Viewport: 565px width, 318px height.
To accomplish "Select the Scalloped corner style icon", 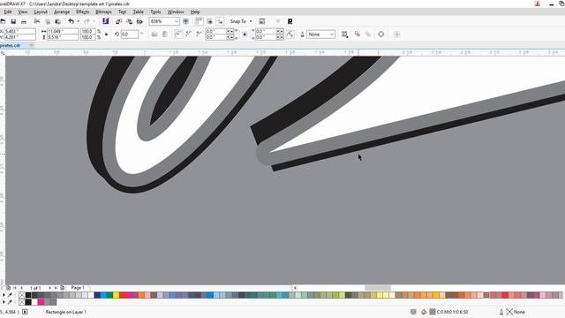I will point(188,34).
